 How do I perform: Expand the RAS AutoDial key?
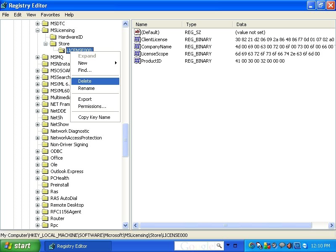[x=37, y=198]
